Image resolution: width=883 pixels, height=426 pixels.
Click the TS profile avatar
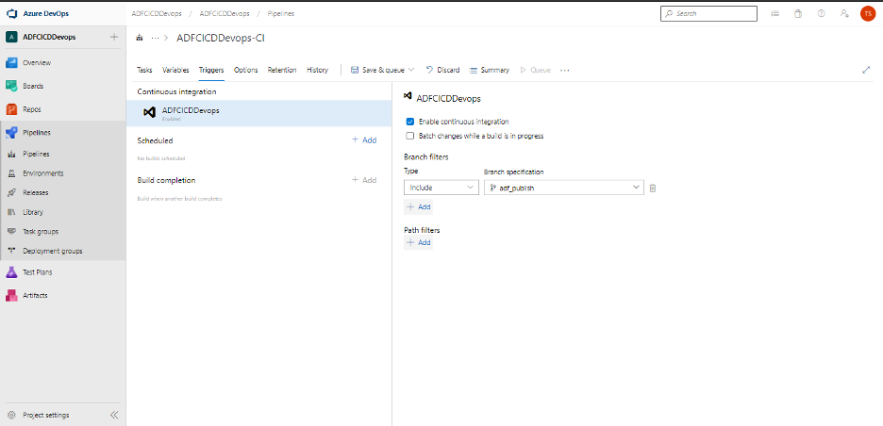(868, 13)
